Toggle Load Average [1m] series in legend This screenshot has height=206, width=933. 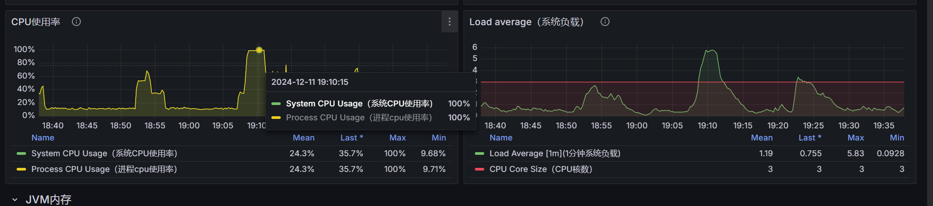[x=555, y=153]
